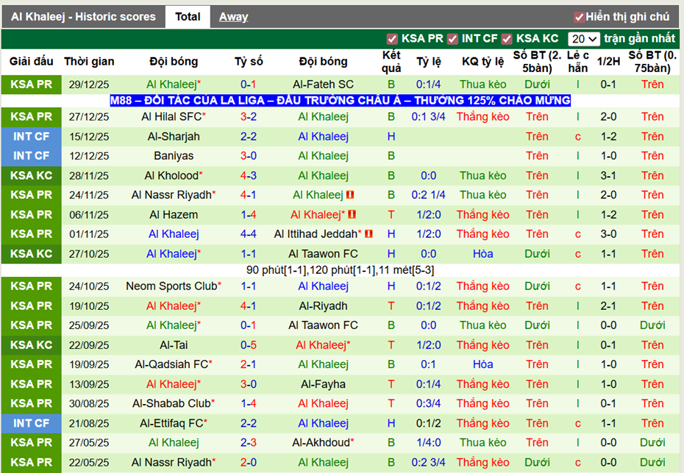
Task: Open Al-Ettifaq FC team link
Action: [171, 423]
